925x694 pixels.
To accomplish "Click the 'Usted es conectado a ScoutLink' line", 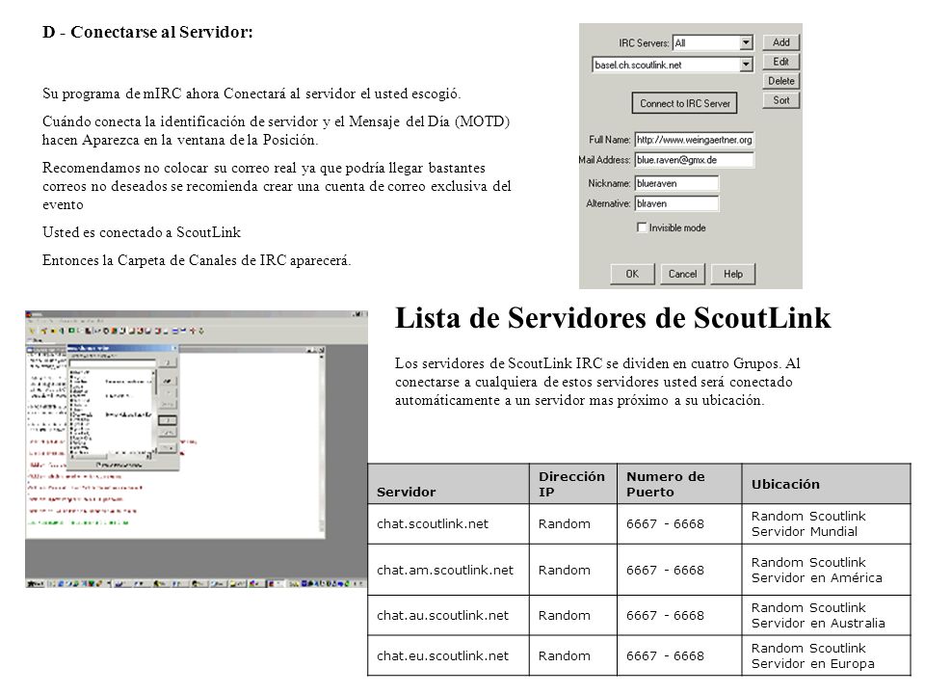I will point(142,232).
